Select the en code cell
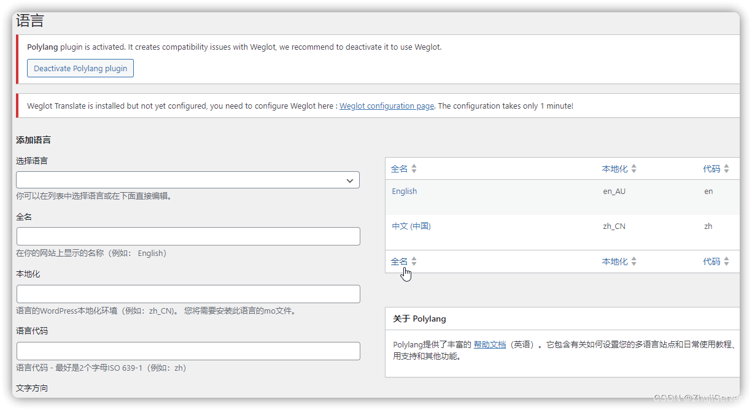 point(708,191)
